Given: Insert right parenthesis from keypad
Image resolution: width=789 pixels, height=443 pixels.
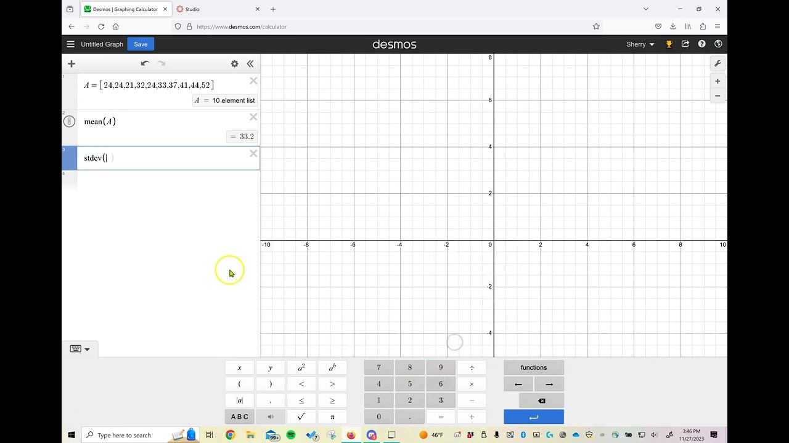Looking at the screenshot, I should 270,384.
